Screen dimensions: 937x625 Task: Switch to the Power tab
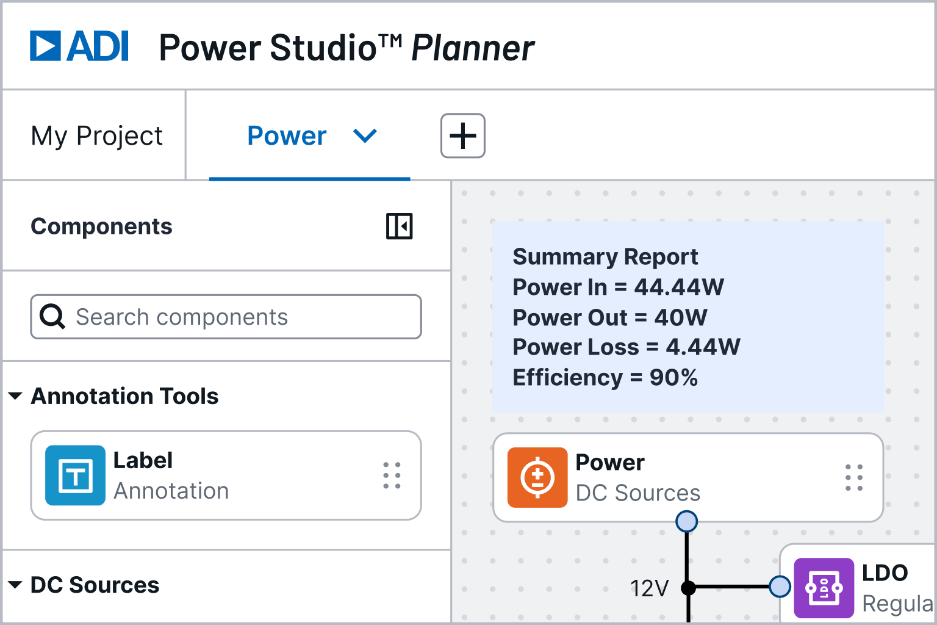(287, 135)
